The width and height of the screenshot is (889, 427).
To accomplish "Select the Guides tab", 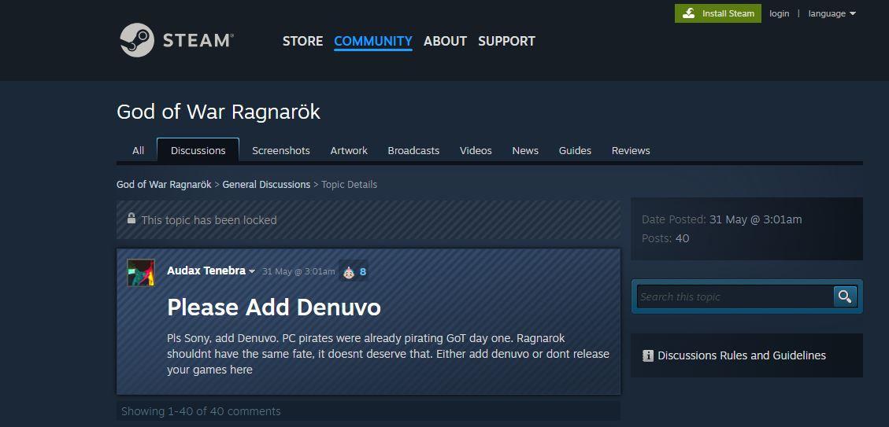I will [x=575, y=150].
